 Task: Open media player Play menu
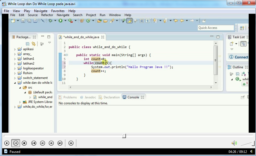tap(27, 11)
